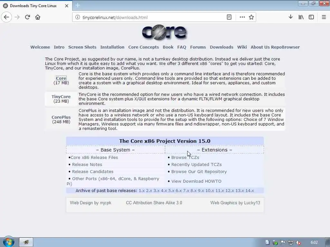This screenshot has height=247, width=330.
Task: Click Web Design by mjcpk footer text
Action: [91, 203]
